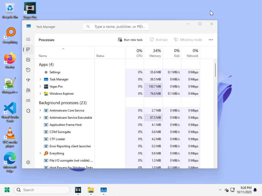Open notification bell in system tray
This screenshot has width=262, height=196.
pos(255,190)
